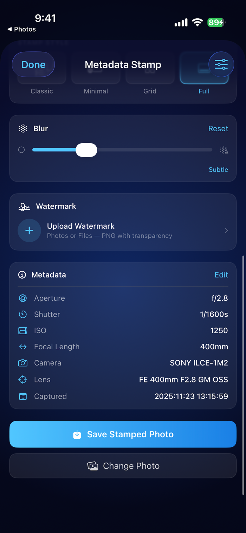Tap the Change Photo button
The width and height of the screenshot is (246, 533).
click(x=123, y=466)
